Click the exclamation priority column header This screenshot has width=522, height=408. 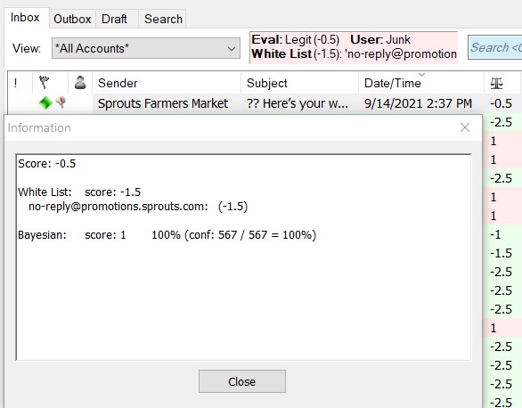coord(16,83)
